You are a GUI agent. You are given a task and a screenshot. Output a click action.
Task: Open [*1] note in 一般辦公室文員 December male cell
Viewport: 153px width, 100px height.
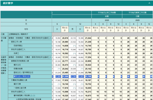(74, 88)
